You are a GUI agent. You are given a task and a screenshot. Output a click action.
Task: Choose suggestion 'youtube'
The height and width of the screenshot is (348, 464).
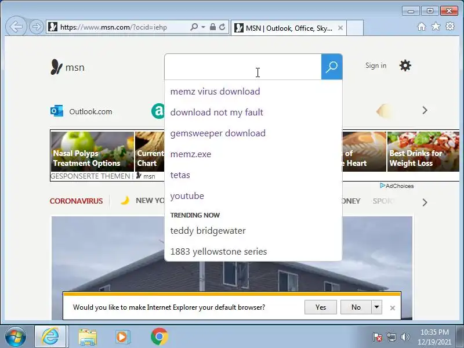click(253, 196)
